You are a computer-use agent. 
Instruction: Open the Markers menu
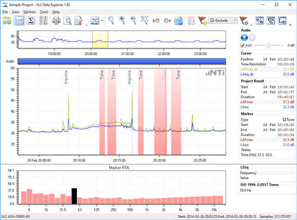click(29, 12)
